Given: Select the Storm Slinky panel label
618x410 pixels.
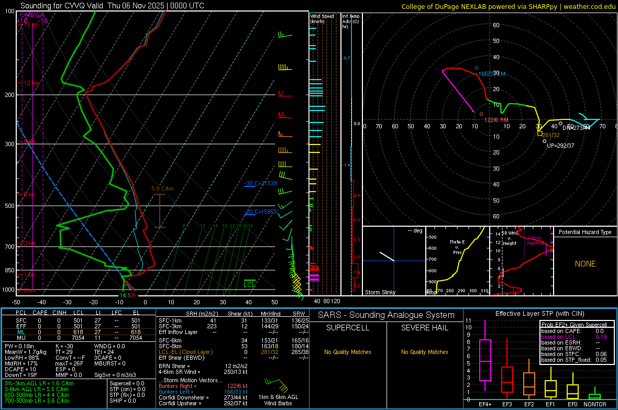Looking at the screenshot, I should (380, 292).
